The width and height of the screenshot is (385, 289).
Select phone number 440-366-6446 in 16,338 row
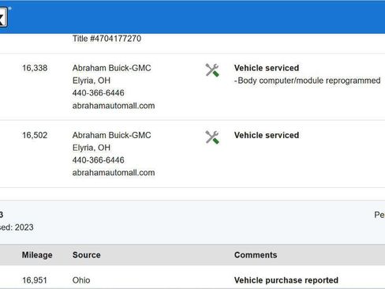(x=99, y=93)
